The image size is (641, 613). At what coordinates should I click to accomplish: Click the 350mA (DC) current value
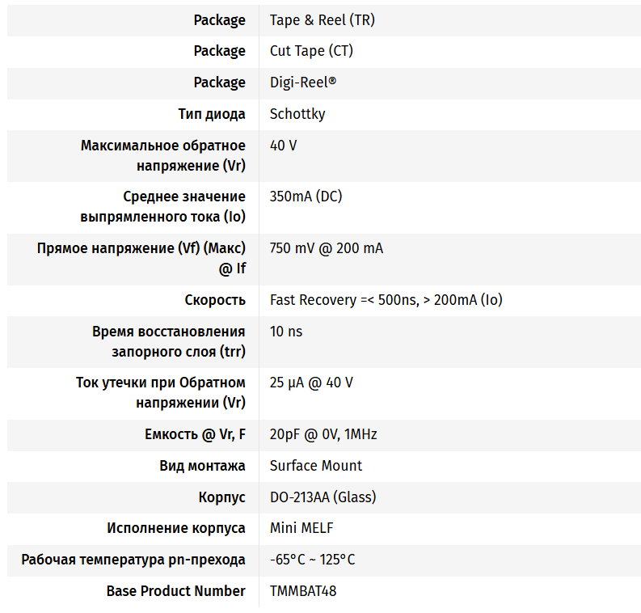pyautogui.click(x=306, y=197)
